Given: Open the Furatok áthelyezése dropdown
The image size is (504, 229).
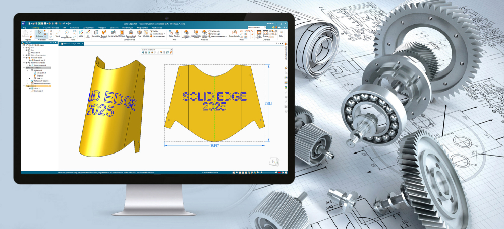Looking at the screenshot, I should click(x=227, y=36).
